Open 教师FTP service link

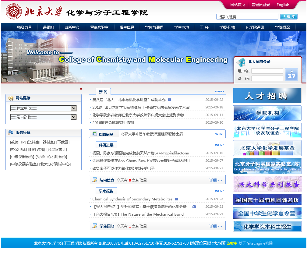click(x=18, y=142)
